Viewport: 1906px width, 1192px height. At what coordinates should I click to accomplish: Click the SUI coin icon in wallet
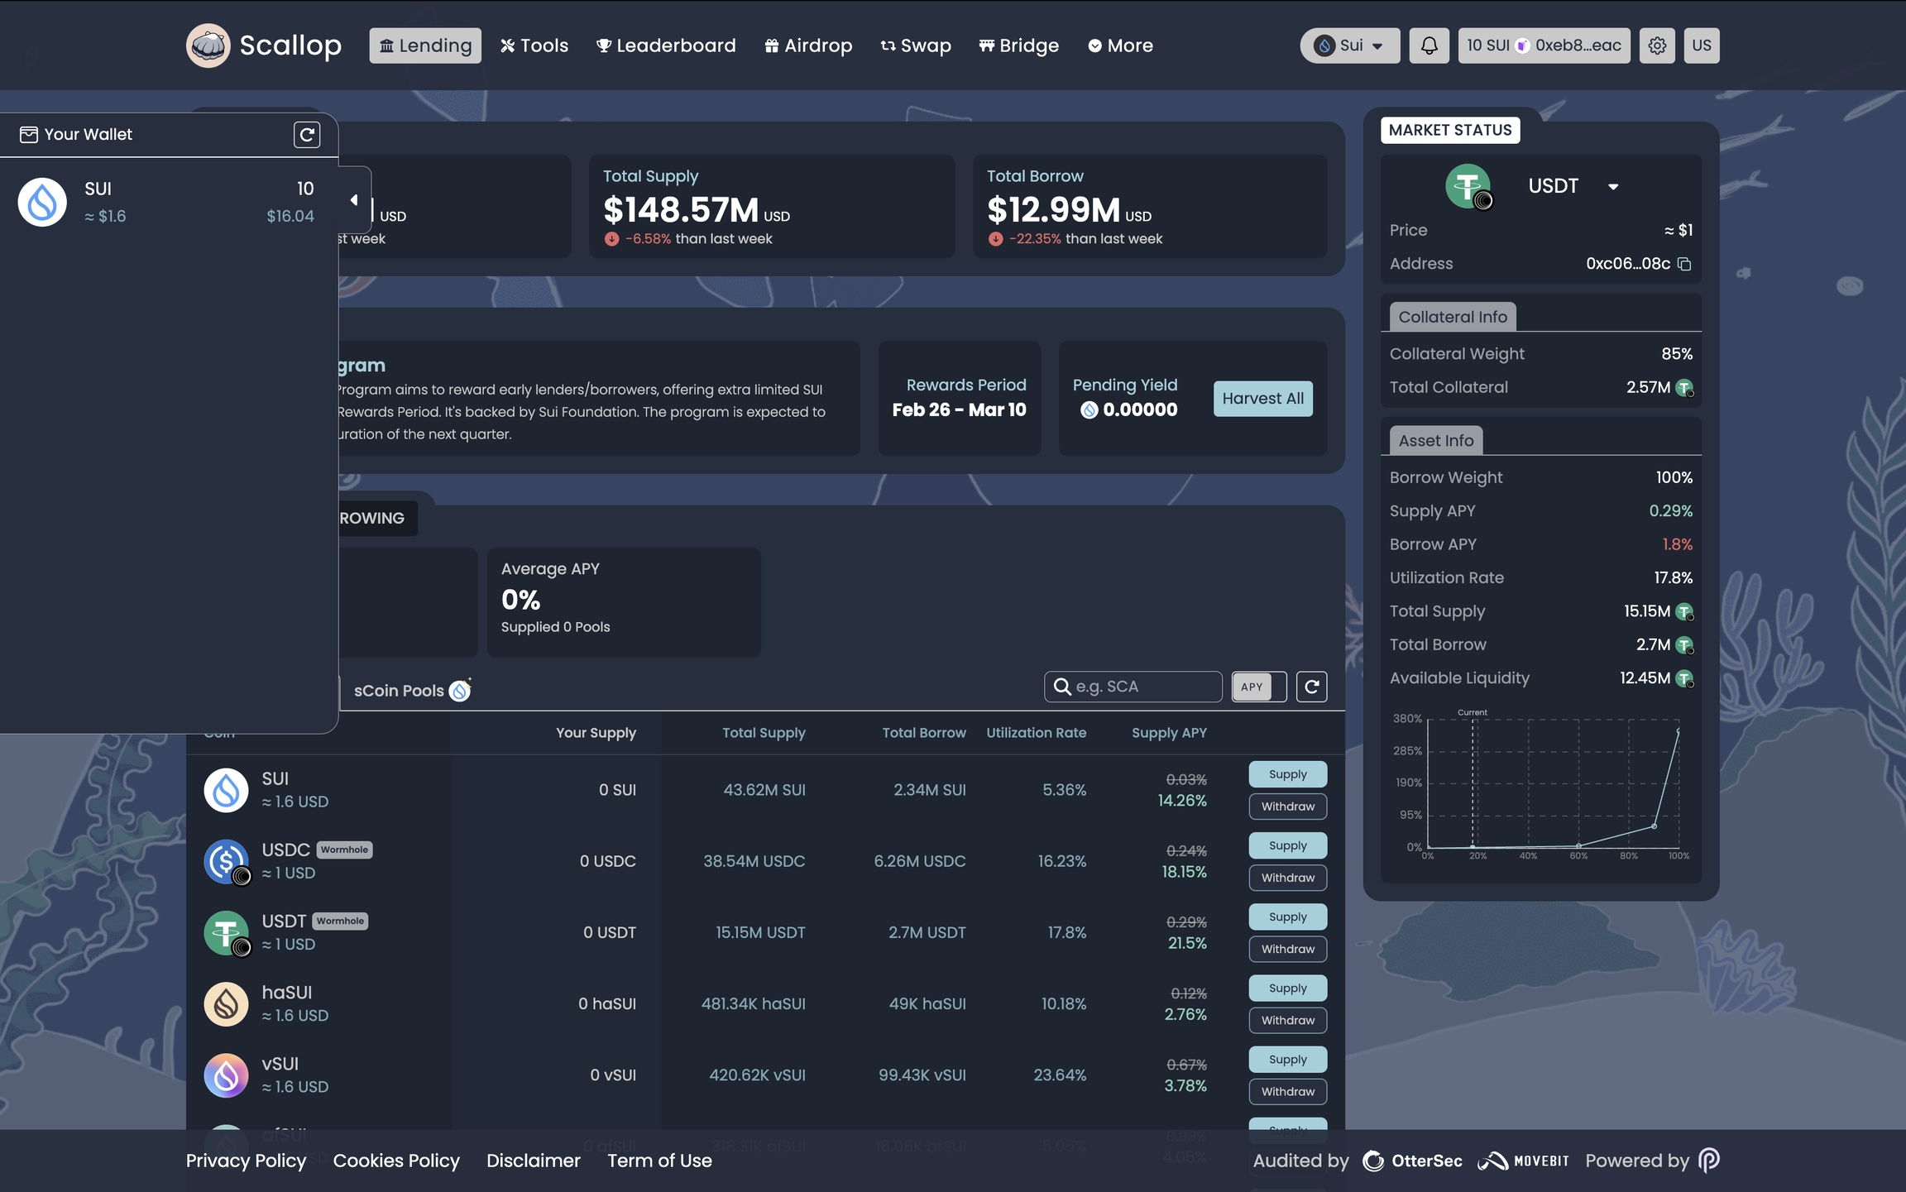tap(42, 202)
